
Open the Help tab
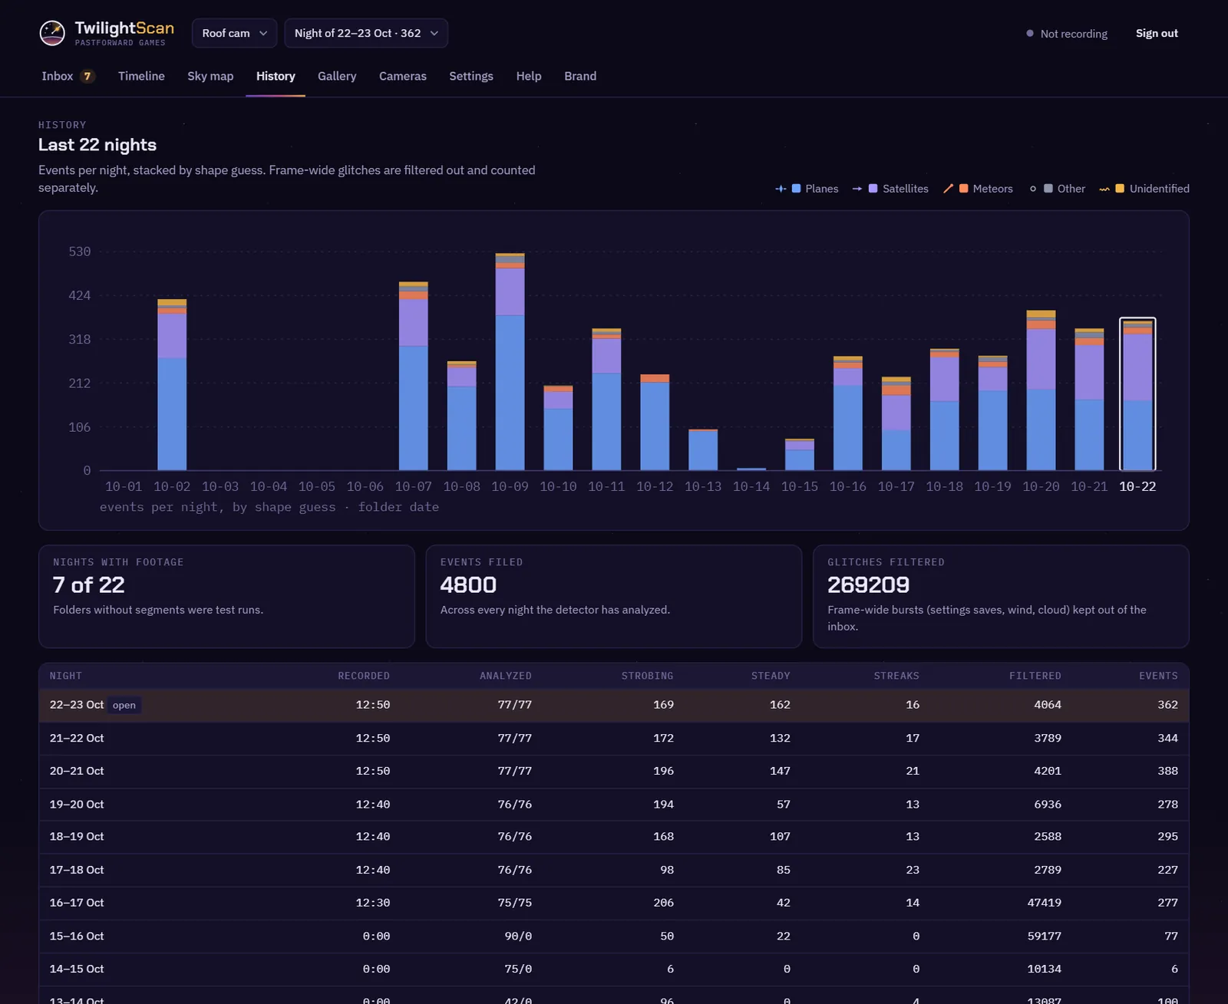click(x=529, y=76)
